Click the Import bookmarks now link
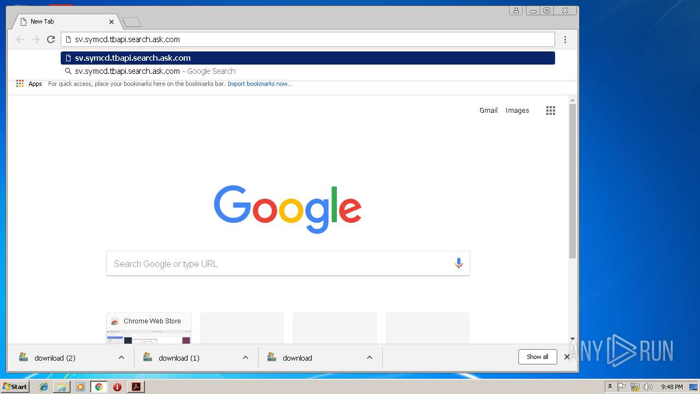The image size is (700, 394). click(x=260, y=84)
